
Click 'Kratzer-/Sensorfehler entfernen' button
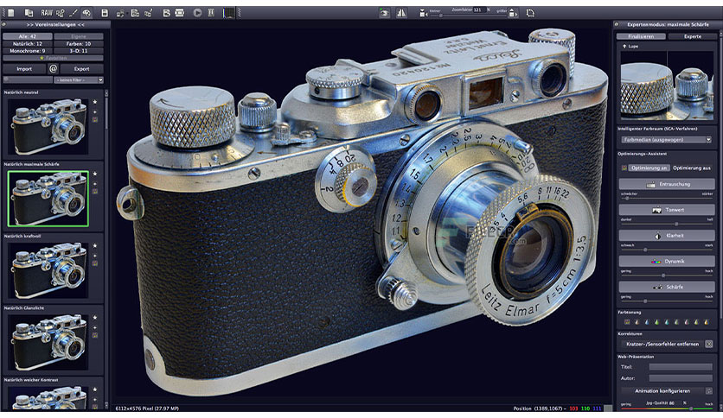[x=662, y=344]
